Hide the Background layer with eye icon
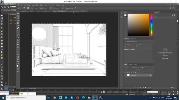179x100 pixels. pos(125,75)
